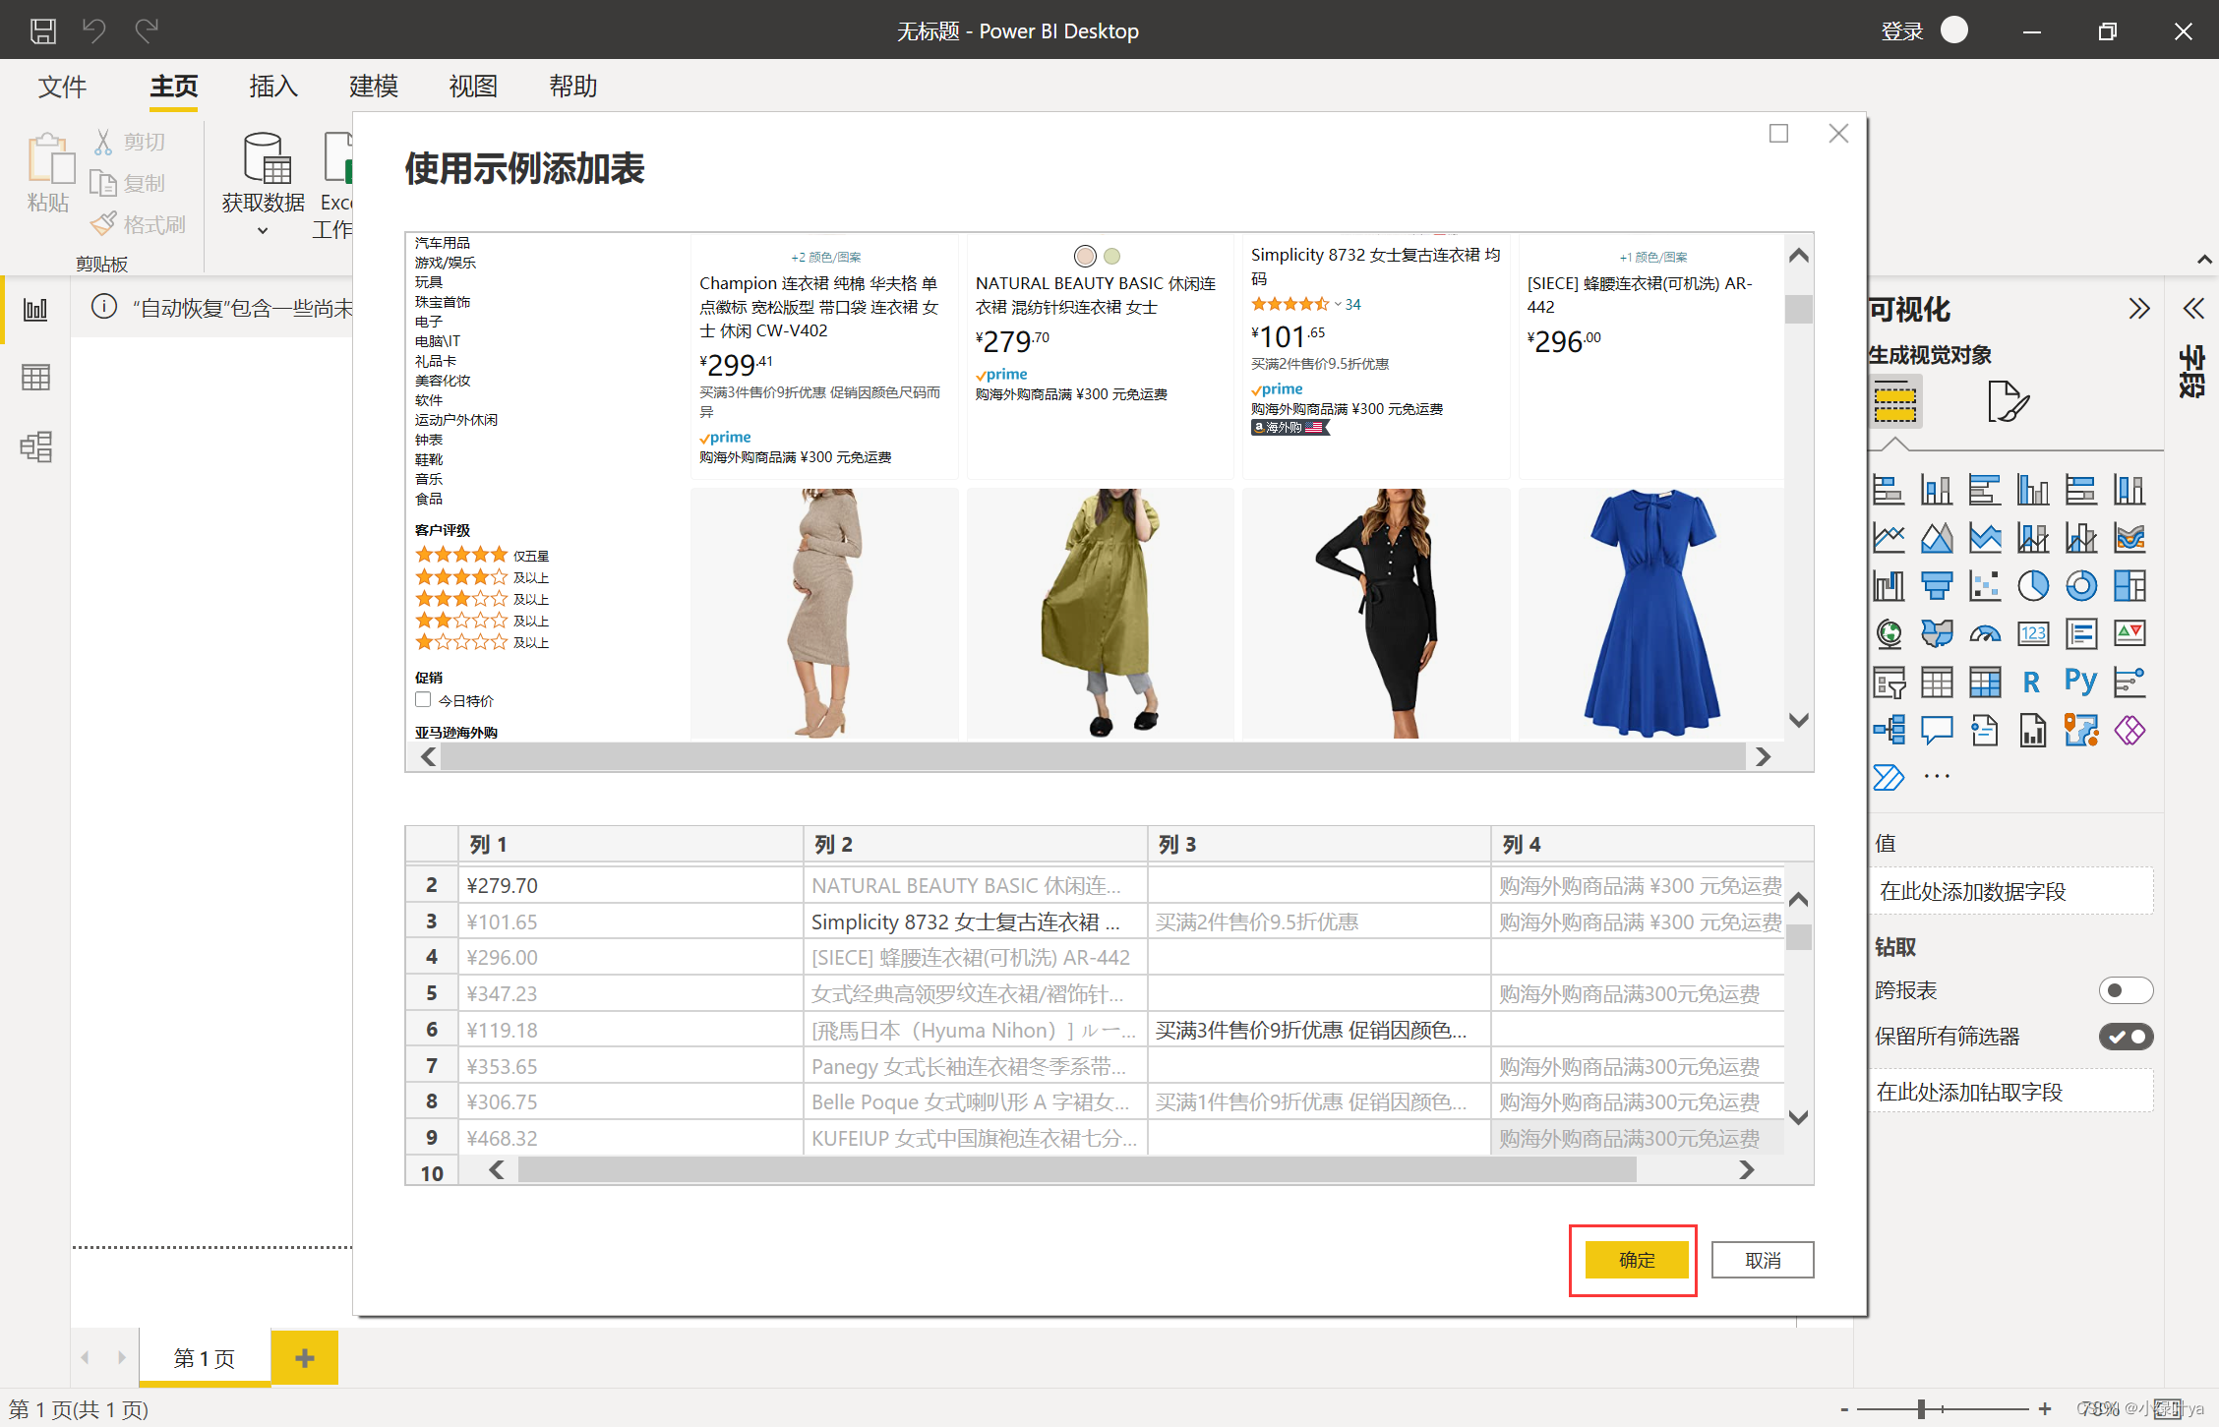Open the 建模 ribbon tab
Image resolution: width=2219 pixels, height=1427 pixels.
point(373,87)
